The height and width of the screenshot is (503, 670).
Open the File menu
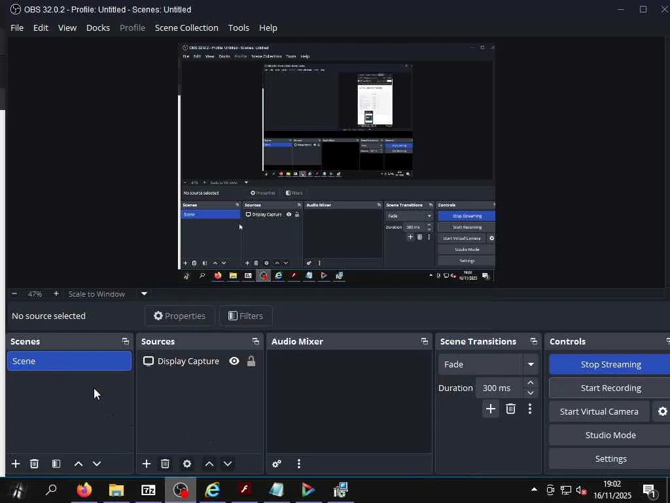coord(17,28)
